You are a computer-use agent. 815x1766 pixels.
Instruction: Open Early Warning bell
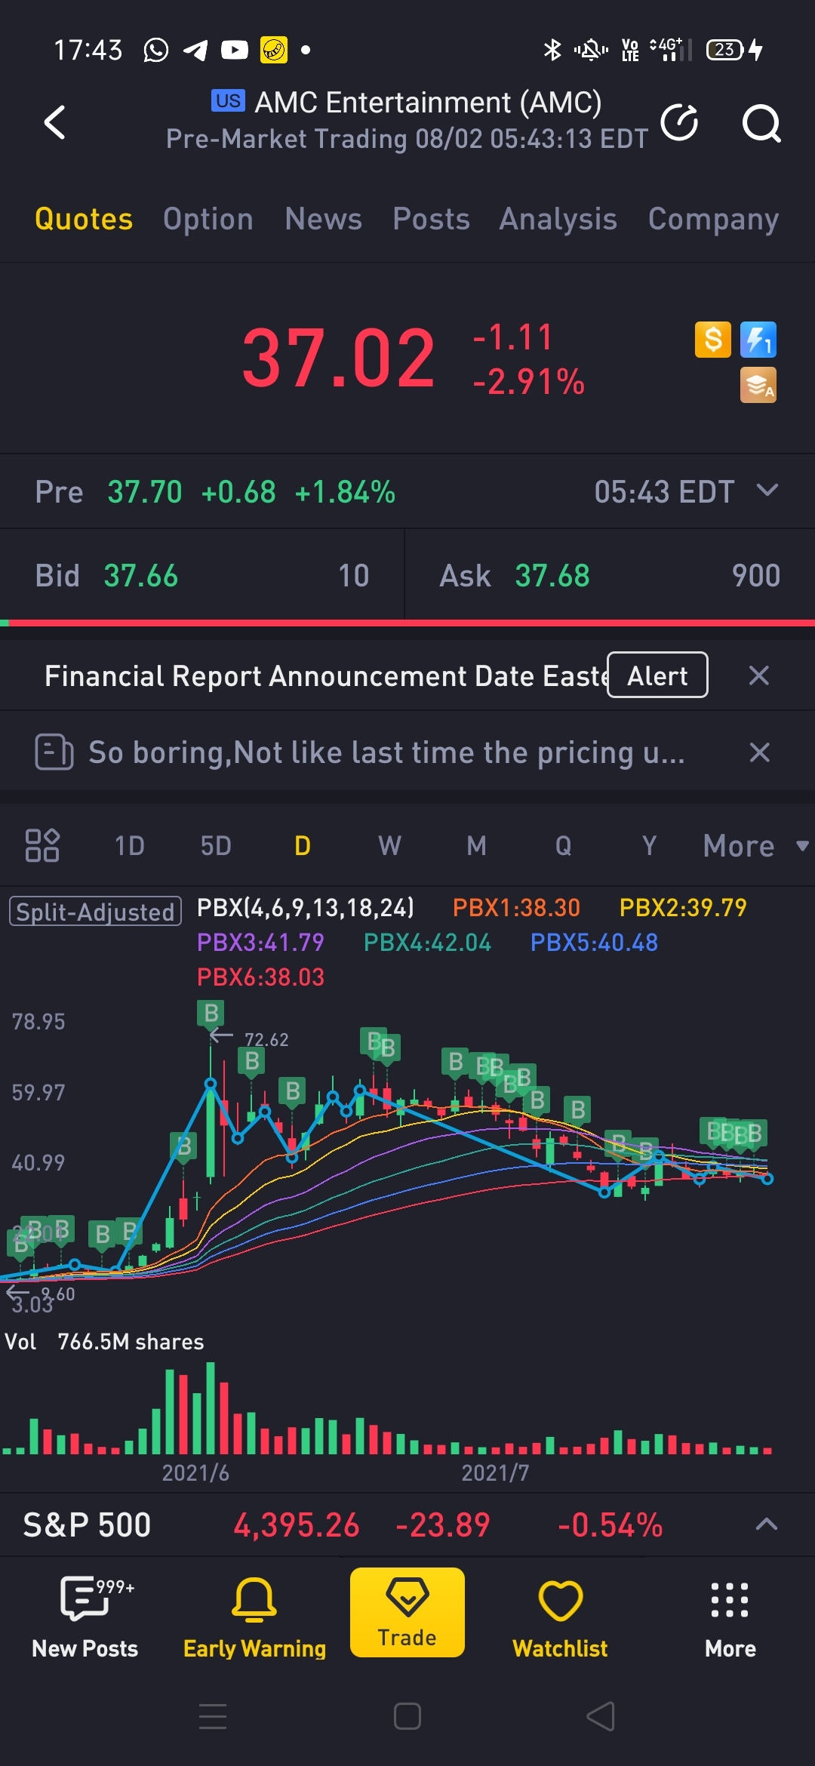tap(254, 1617)
